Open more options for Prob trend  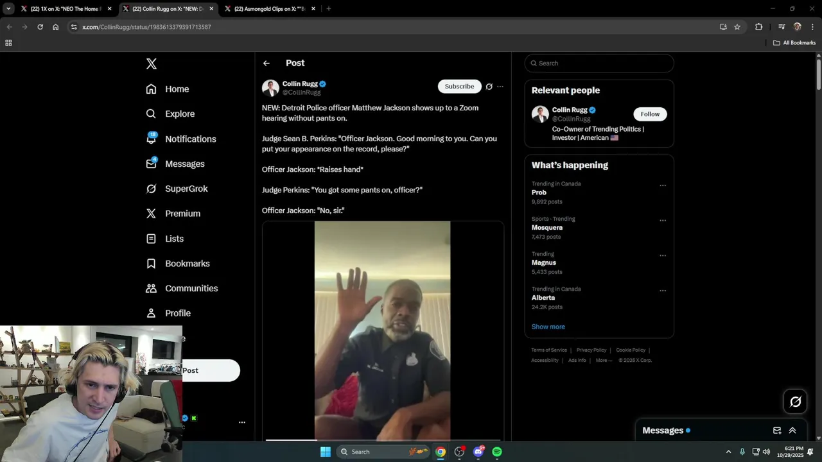[x=663, y=185]
